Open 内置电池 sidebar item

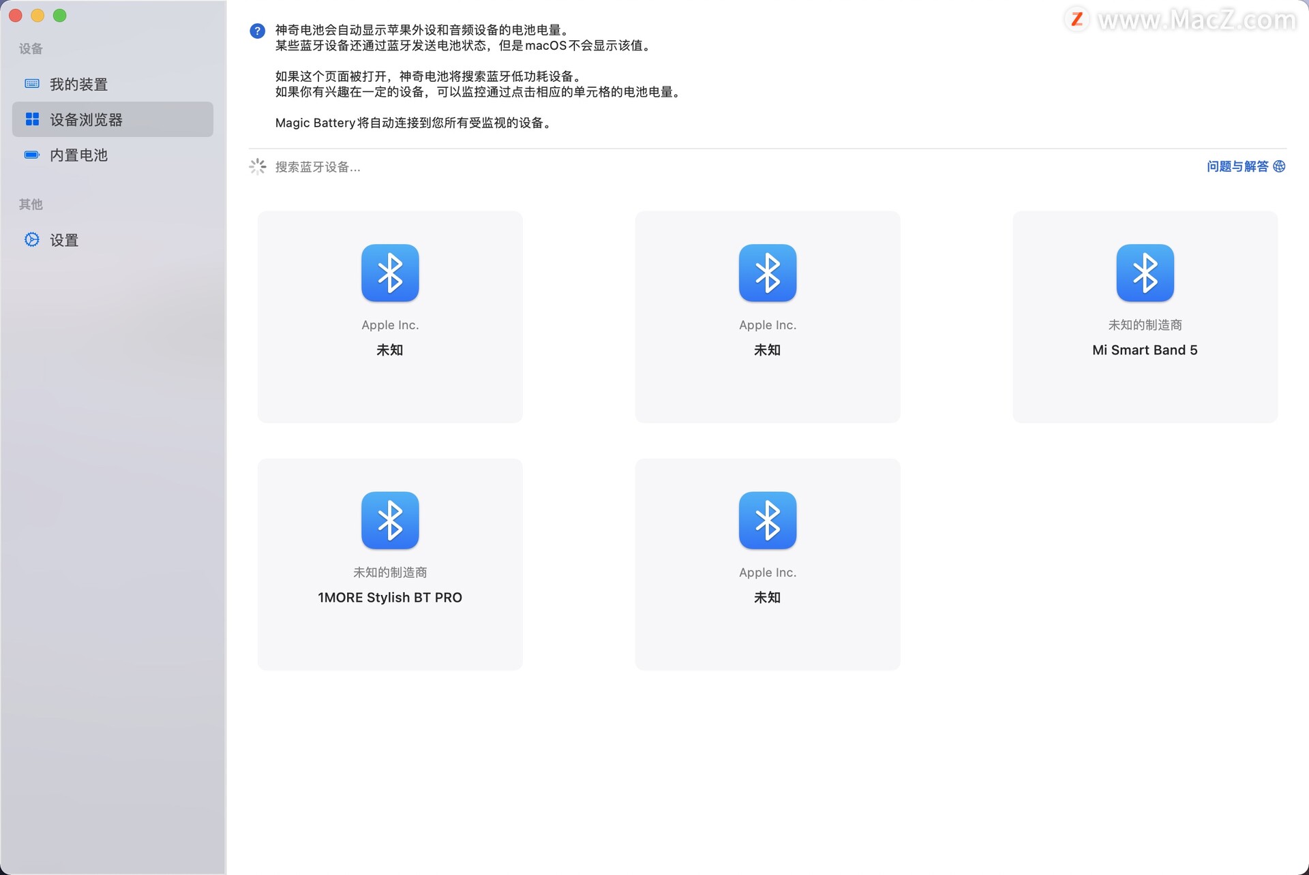pos(112,155)
